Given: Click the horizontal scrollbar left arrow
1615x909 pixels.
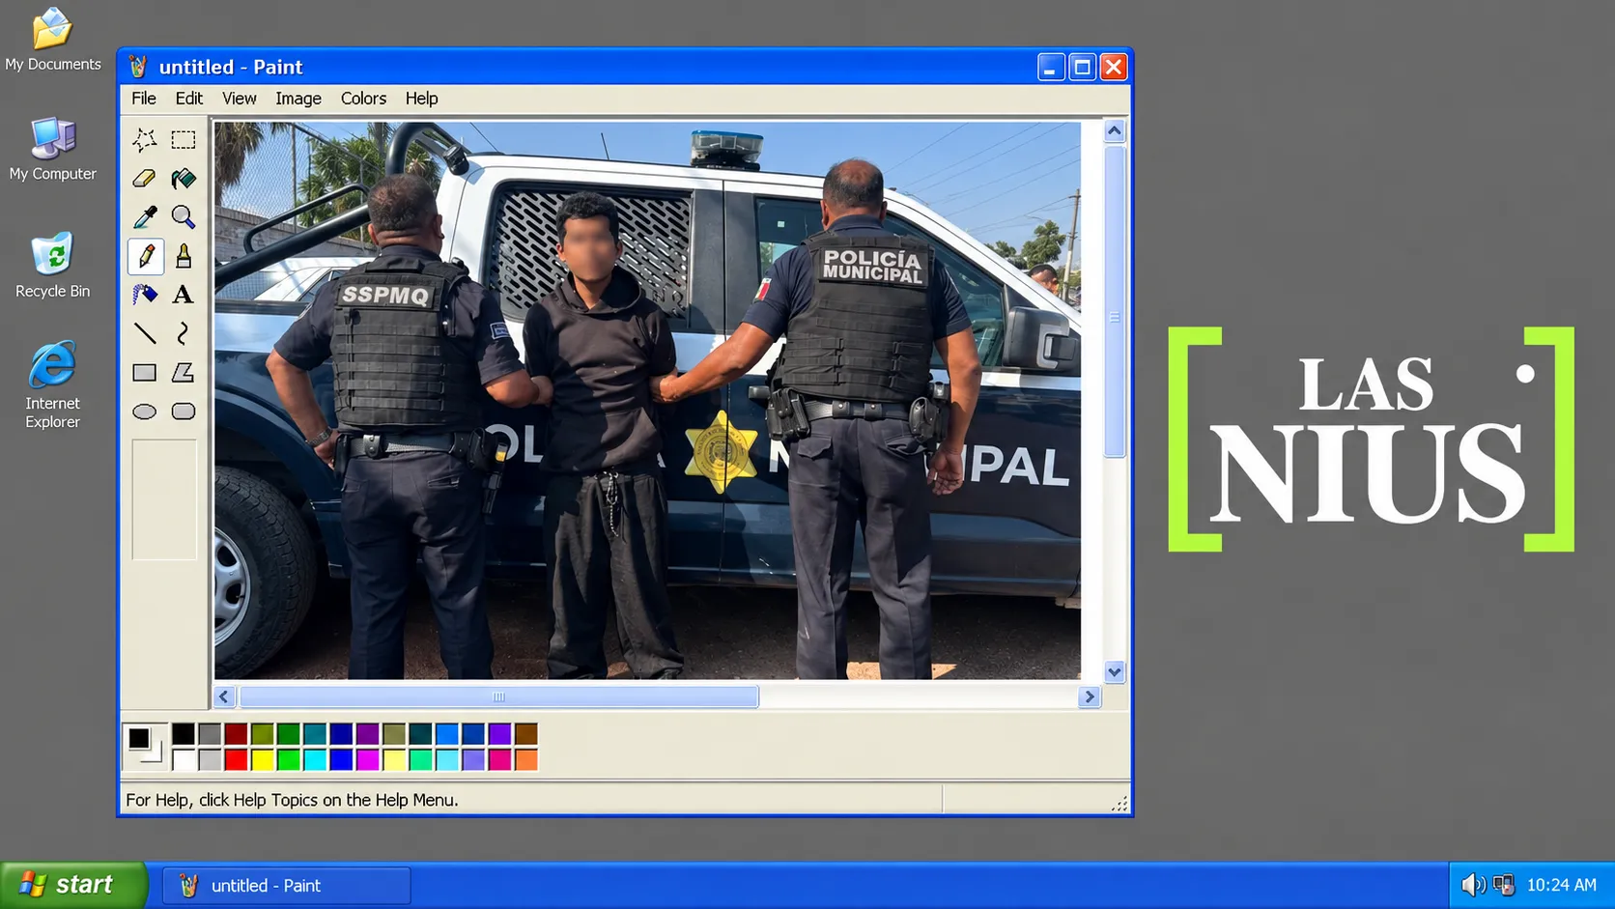Looking at the screenshot, I should click(x=224, y=696).
